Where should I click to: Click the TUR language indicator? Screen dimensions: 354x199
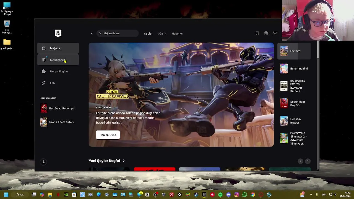pyautogui.click(x=324, y=195)
